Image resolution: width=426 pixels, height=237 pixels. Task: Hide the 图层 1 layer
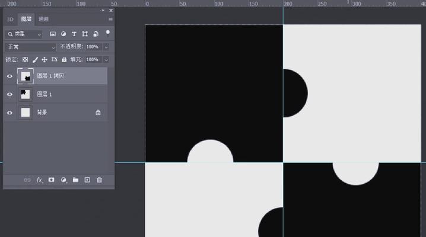[x=9, y=94]
